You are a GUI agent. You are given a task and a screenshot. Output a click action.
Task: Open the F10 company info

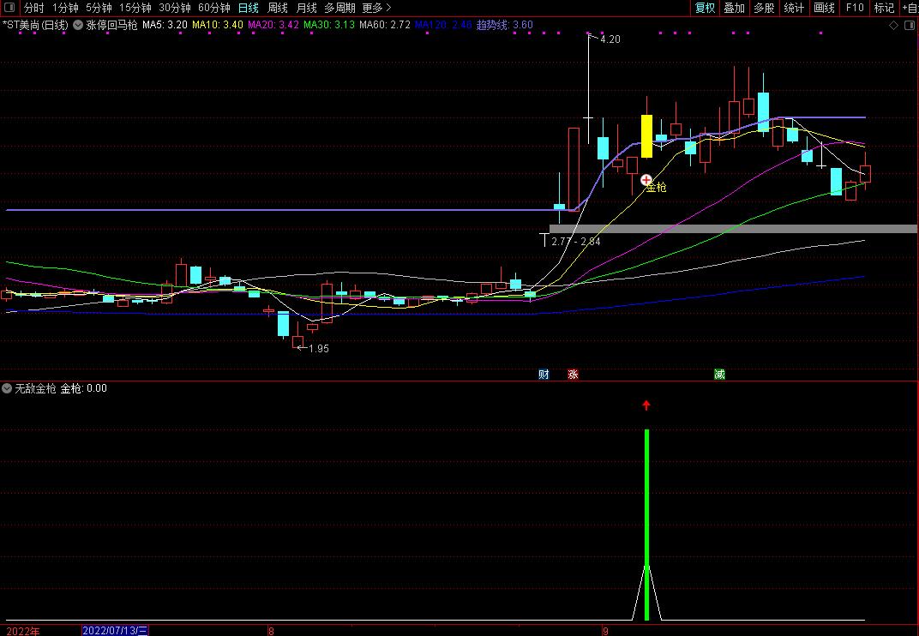click(855, 8)
